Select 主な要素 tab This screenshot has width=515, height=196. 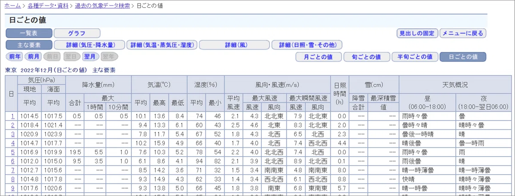(29, 45)
